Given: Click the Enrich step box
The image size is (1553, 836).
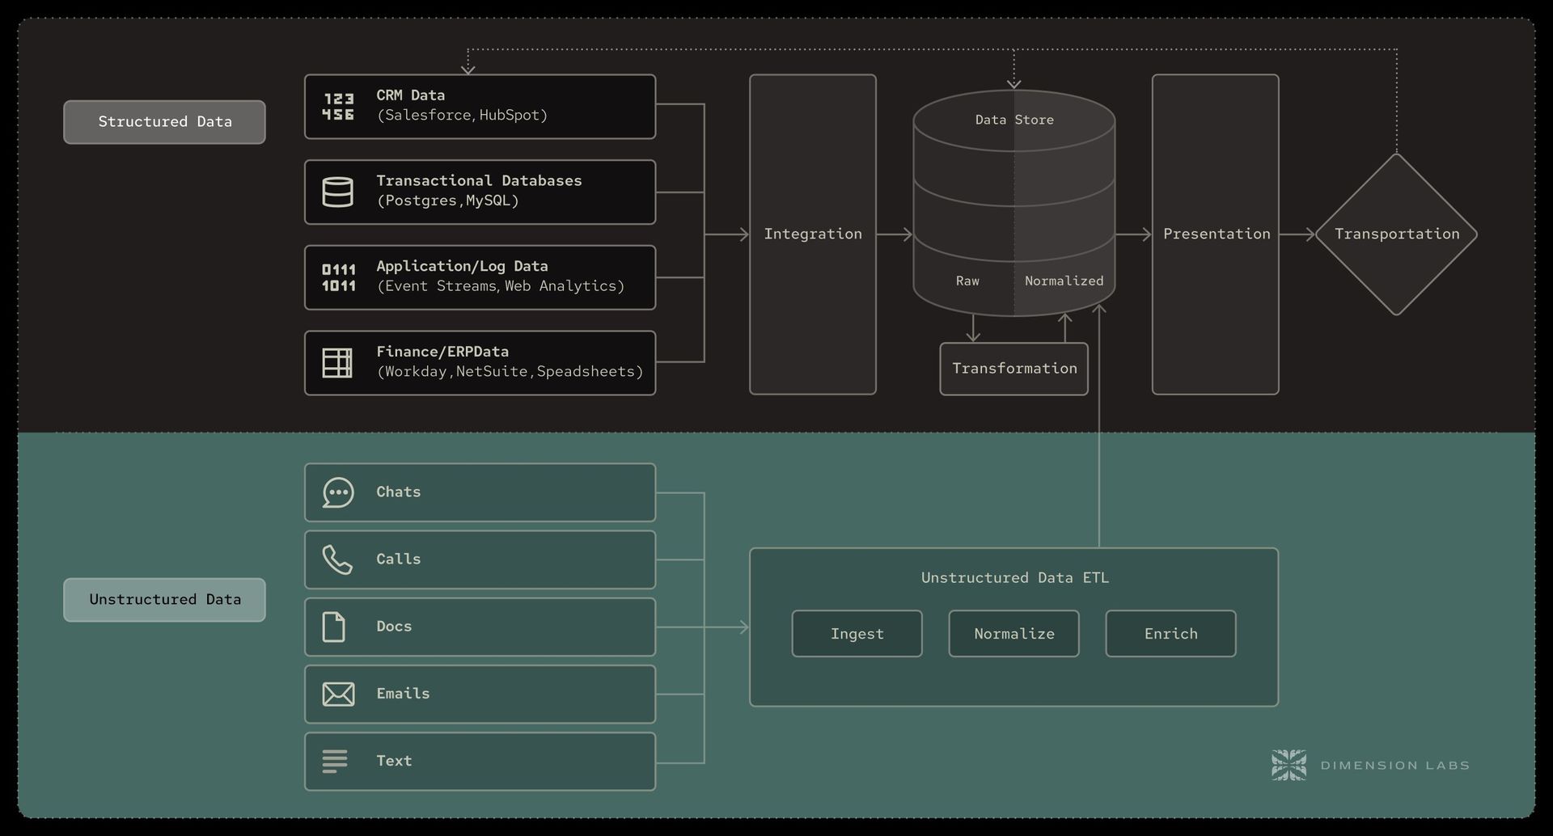Looking at the screenshot, I should [1170, 634].
